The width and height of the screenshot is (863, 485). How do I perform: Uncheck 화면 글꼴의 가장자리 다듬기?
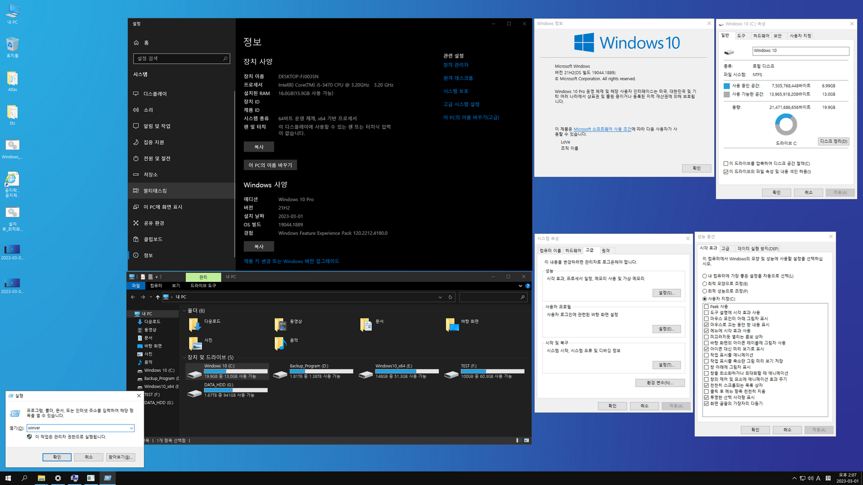click(706, 403)
